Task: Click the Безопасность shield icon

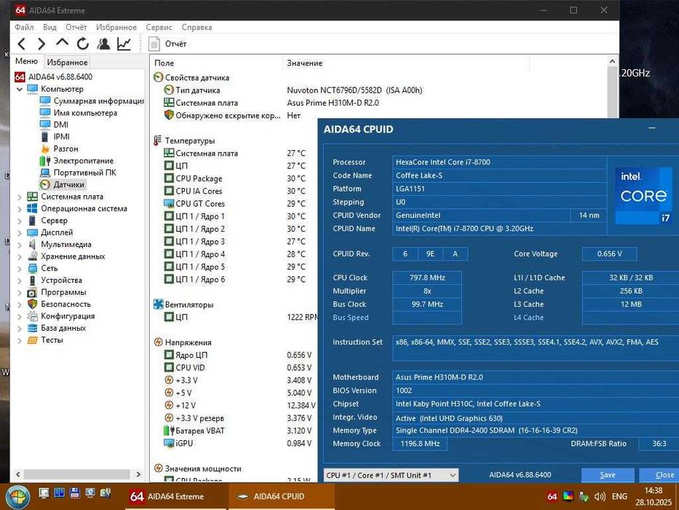Action: (33, 304)
